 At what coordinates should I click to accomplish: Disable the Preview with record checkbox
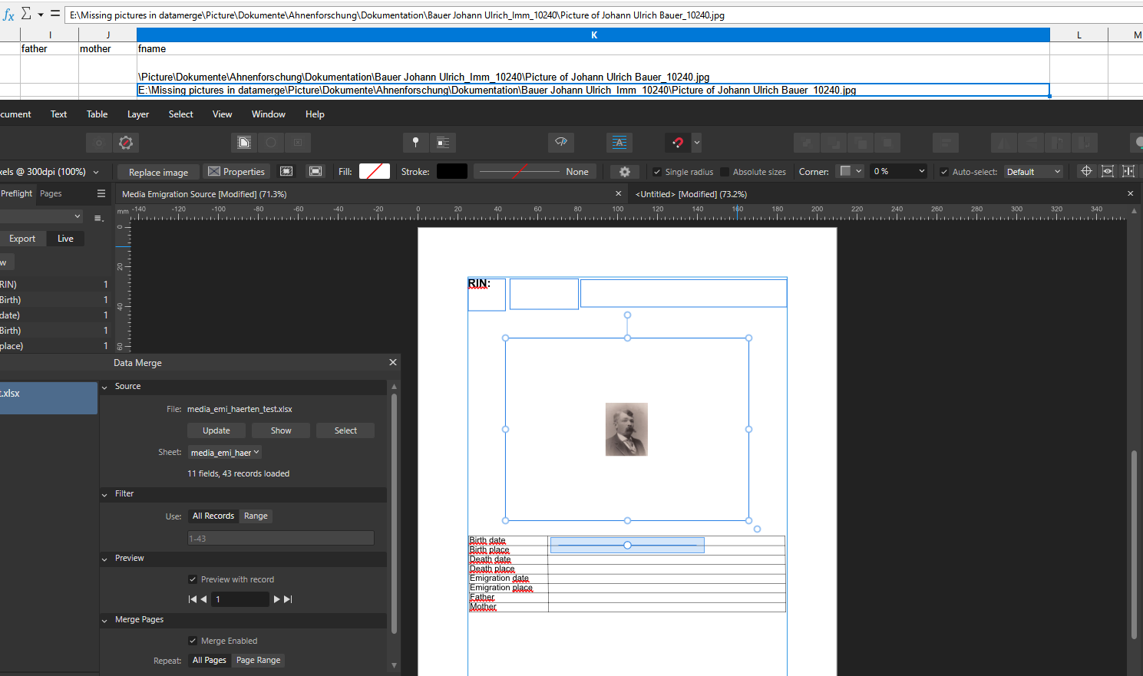pos(193,579)
